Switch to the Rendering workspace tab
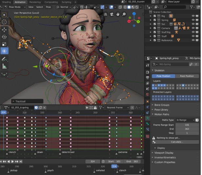This screenshot has height=175, width=202. (x=35, y=2)
